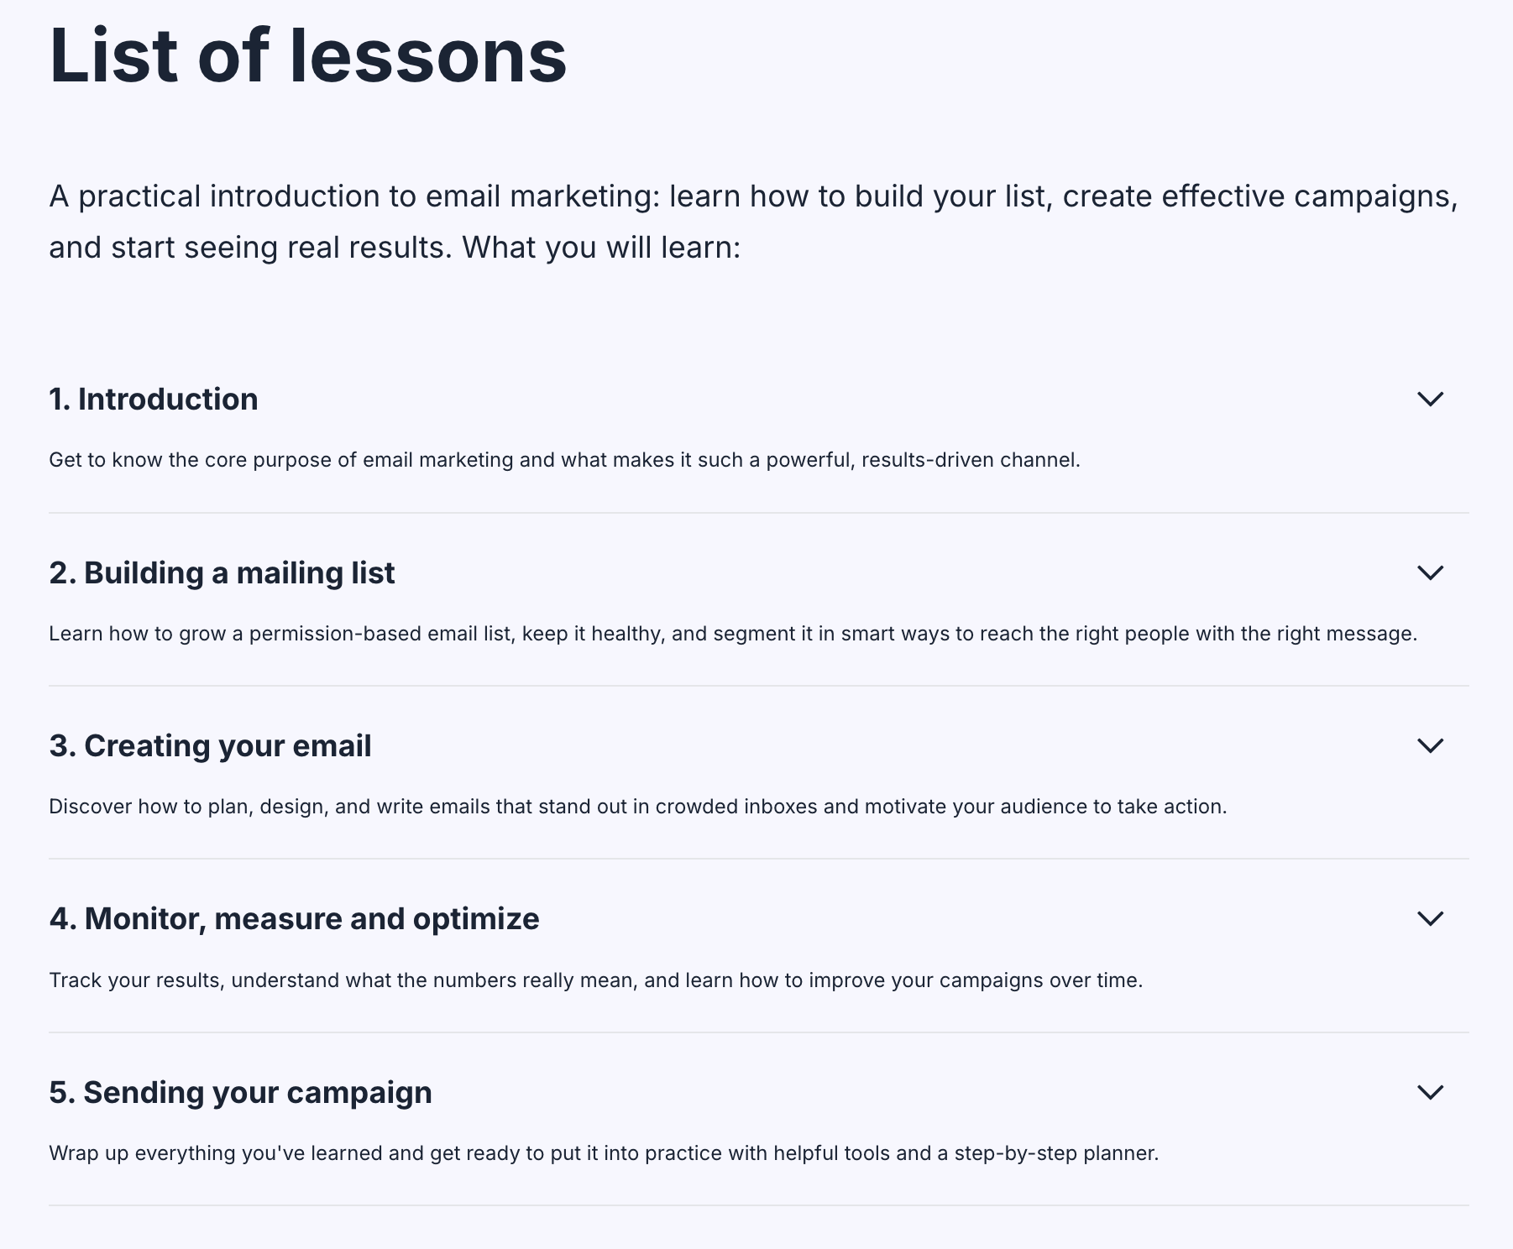Screen dimensions: 1513x1249
Task: Select the '3. Creating your email' heading
Action: (x=210, y=746)
